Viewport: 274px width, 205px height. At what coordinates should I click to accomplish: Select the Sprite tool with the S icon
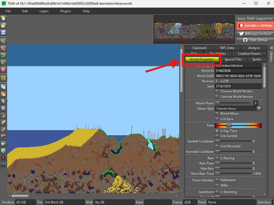[x=3, y=158]
